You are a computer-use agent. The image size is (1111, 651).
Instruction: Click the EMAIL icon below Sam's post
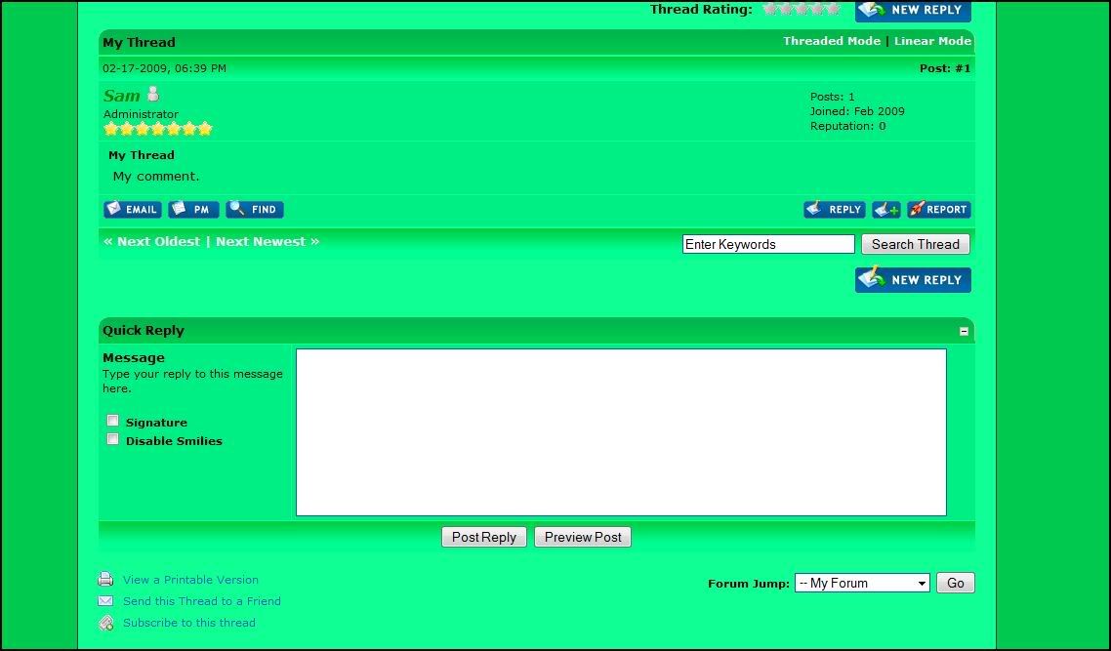[132, 209]
